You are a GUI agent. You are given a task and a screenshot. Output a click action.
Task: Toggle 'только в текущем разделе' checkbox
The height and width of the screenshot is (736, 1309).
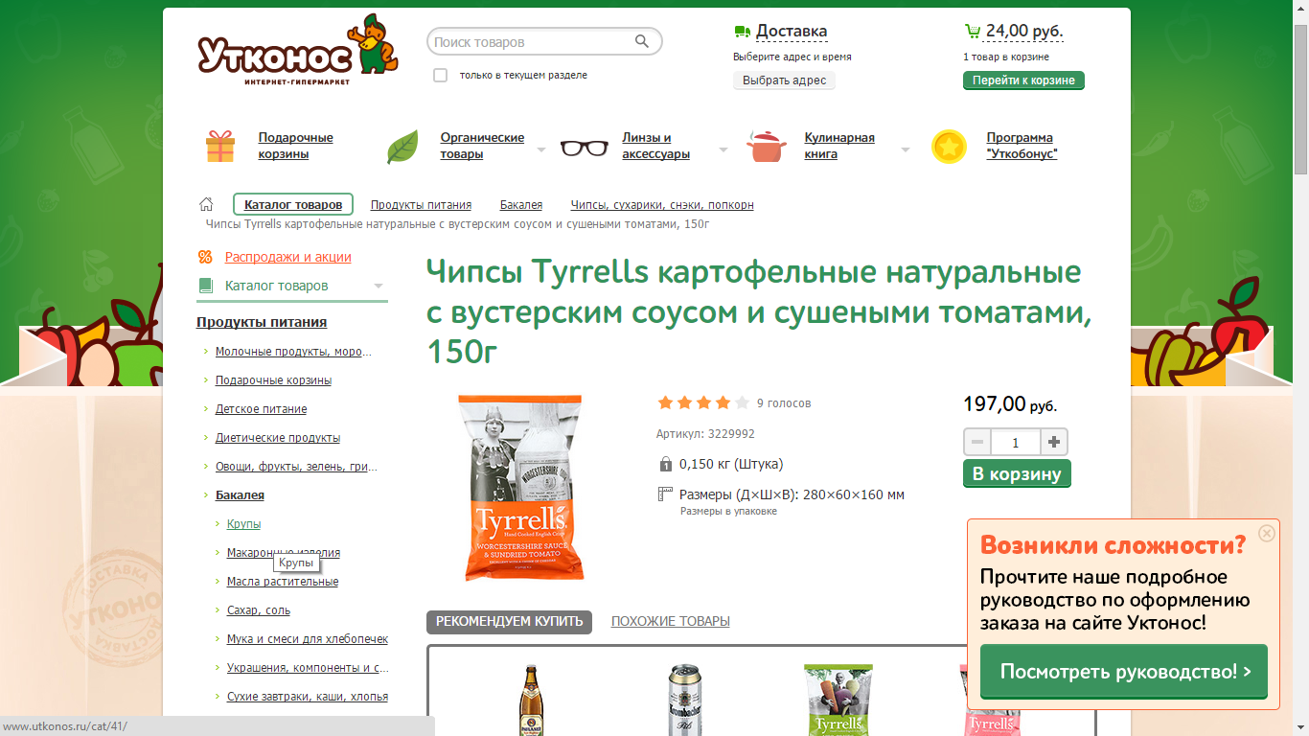coord(441,75)
